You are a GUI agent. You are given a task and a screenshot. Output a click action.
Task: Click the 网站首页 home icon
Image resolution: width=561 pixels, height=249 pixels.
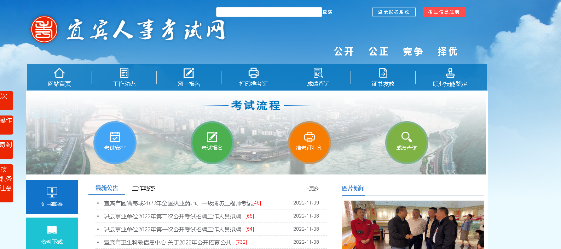click(59, 73)
